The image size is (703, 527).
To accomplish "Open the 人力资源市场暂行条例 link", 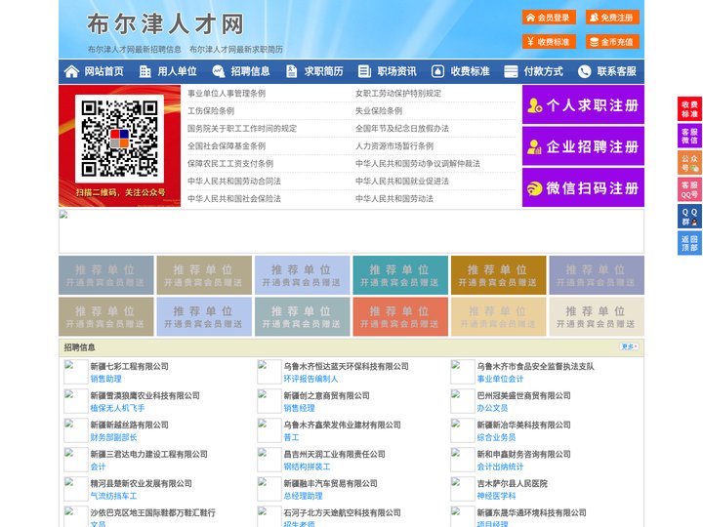I will pos(394,145).
